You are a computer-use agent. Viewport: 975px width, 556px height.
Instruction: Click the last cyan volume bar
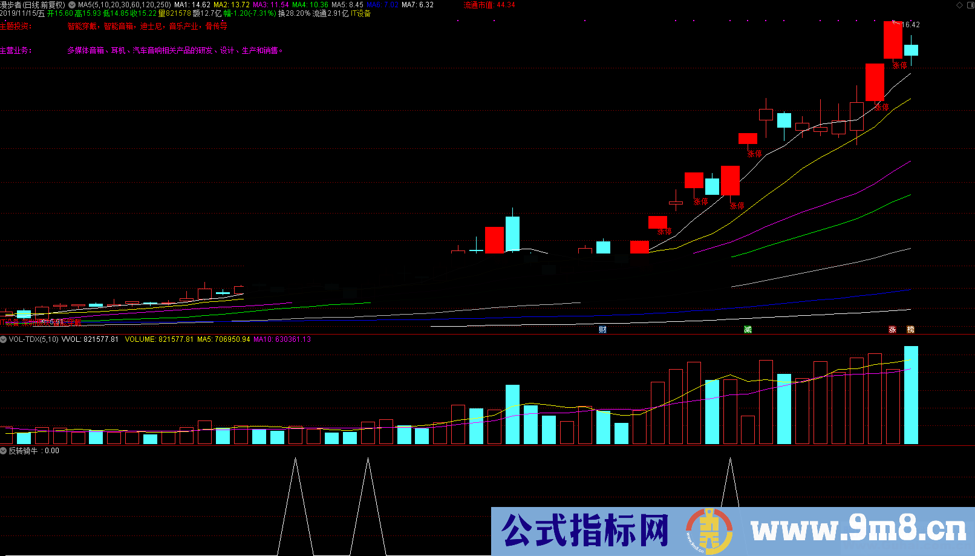point(911,395)
